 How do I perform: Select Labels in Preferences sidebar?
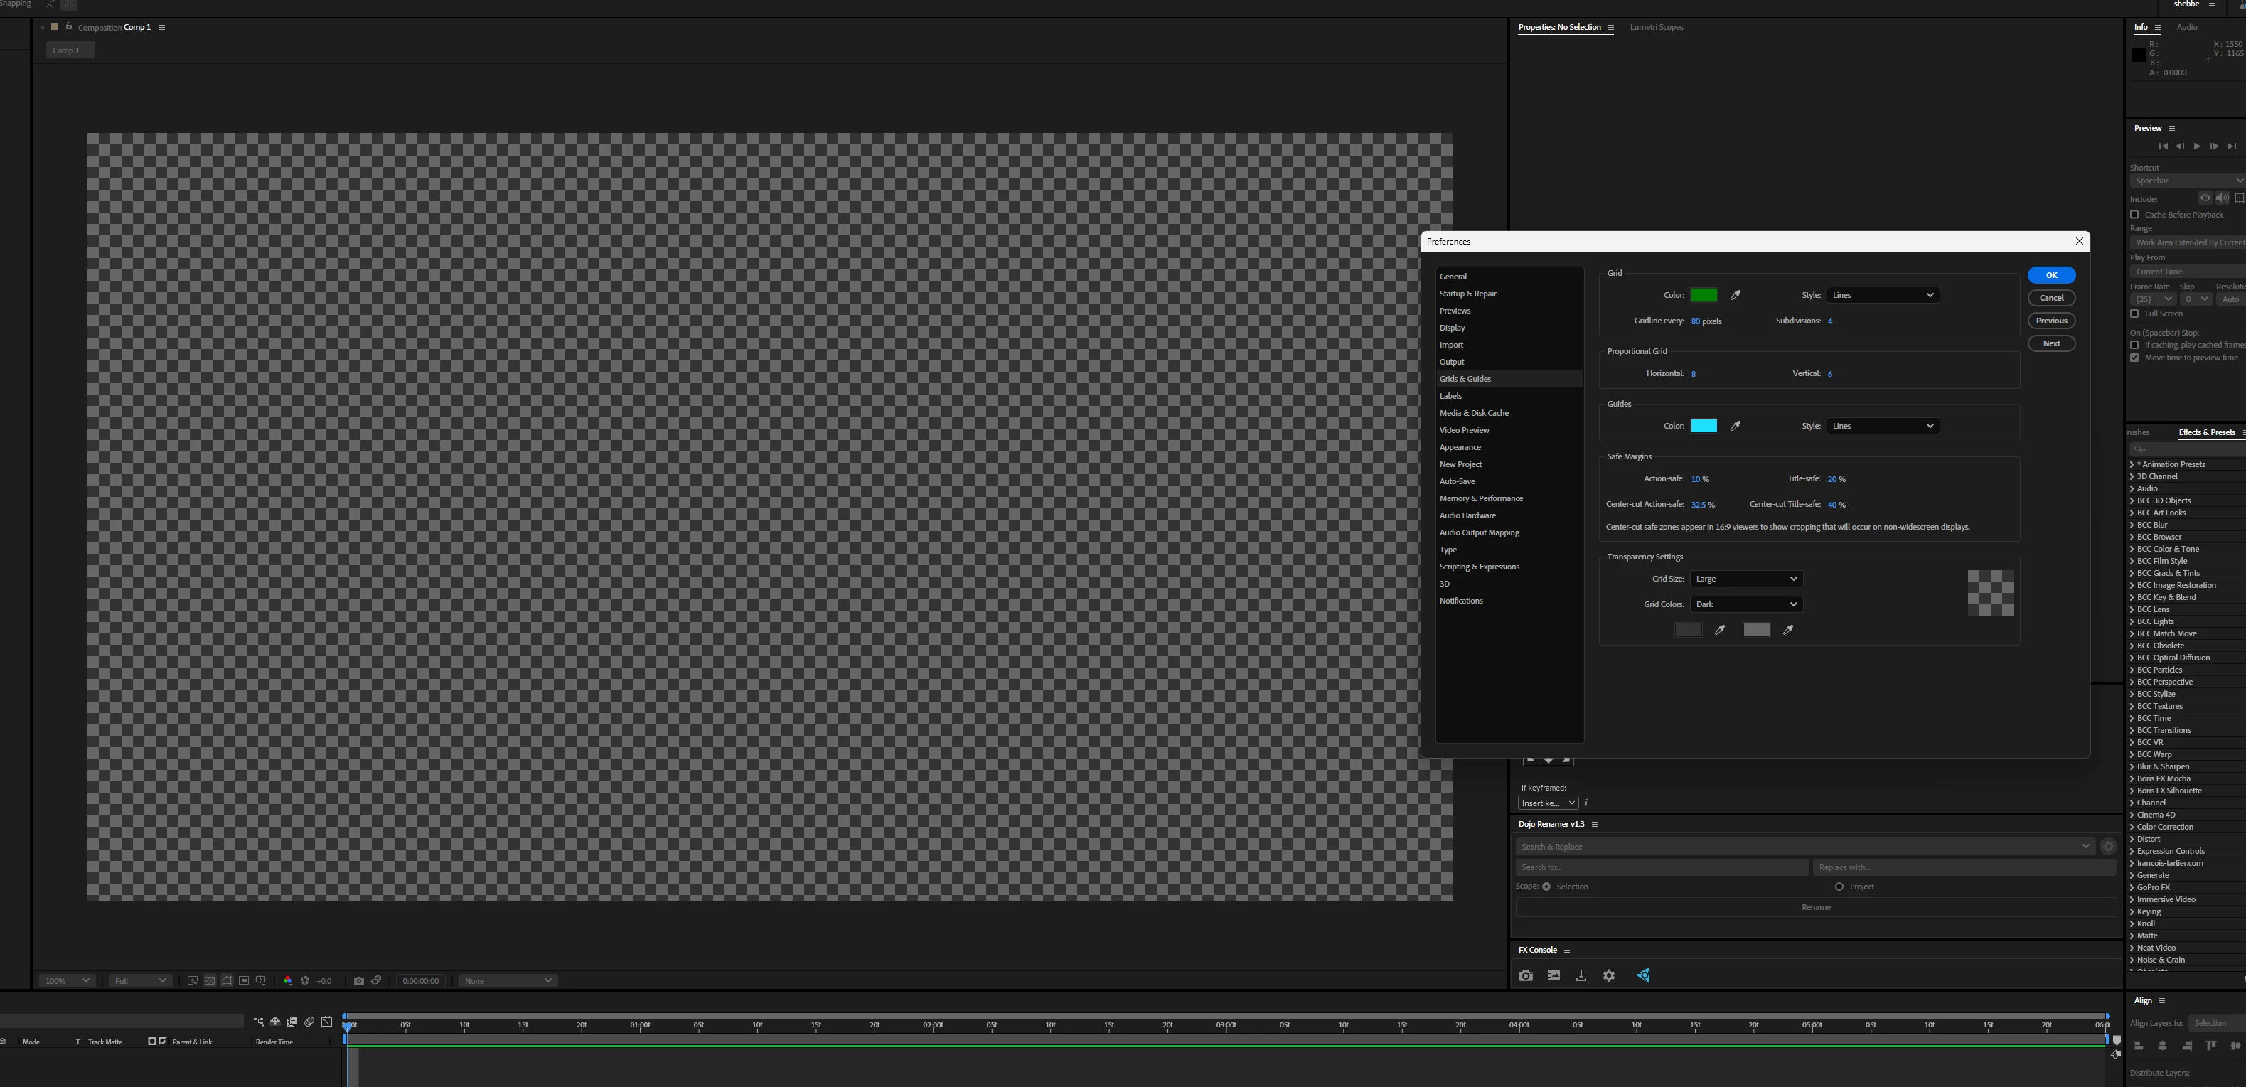[1451, 396]
